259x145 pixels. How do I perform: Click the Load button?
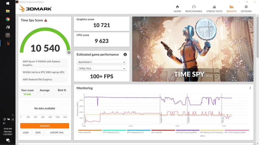[26, 132]
